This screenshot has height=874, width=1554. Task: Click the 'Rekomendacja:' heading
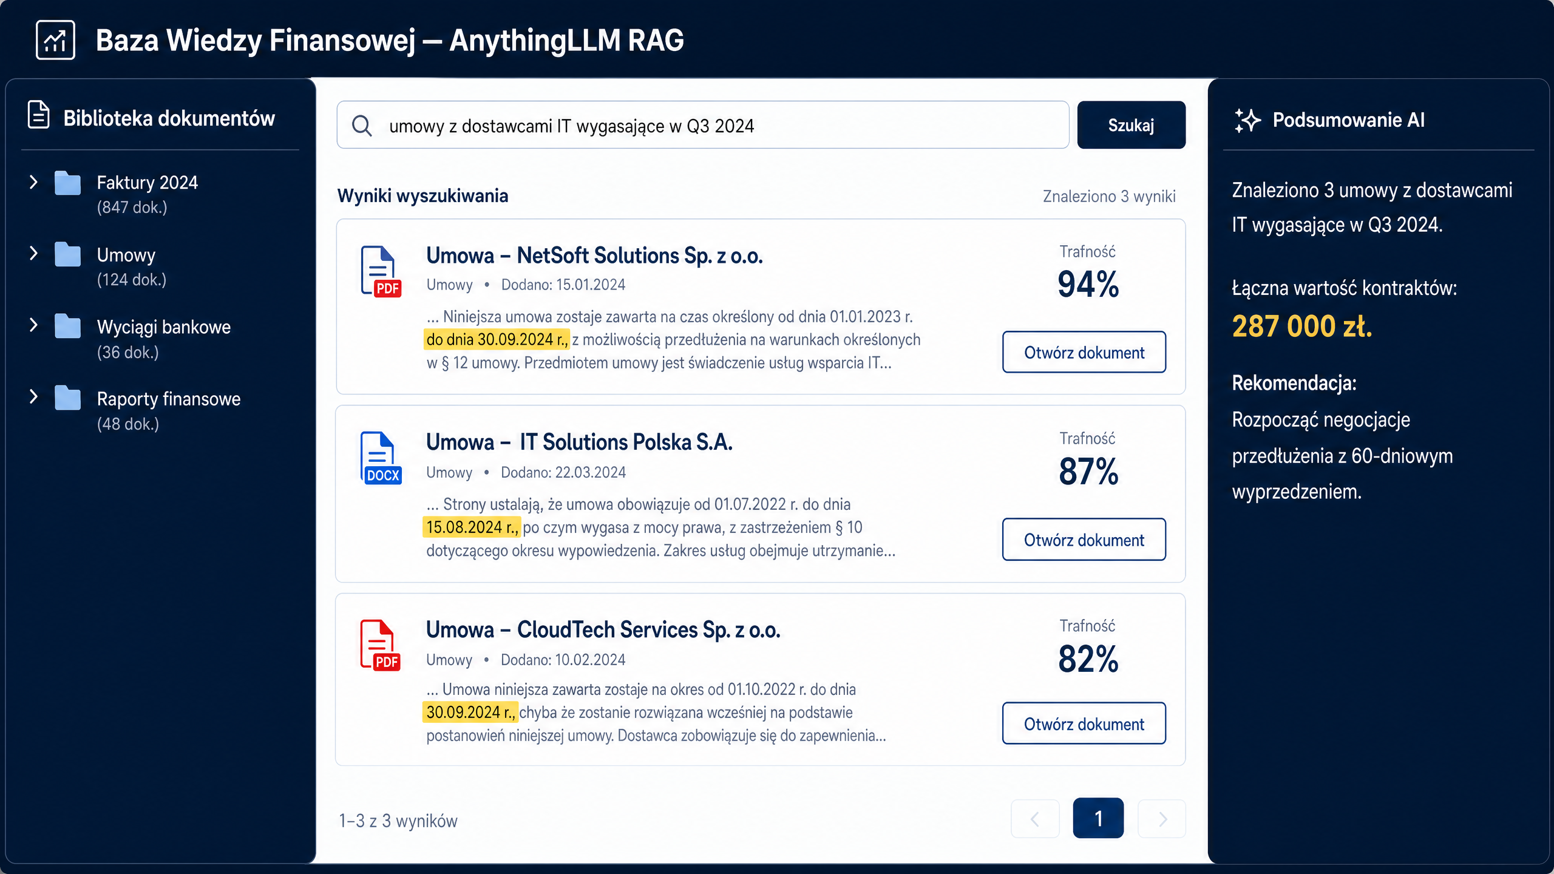[1294, 383]
